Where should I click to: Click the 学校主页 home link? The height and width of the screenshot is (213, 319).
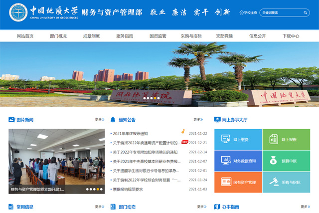[248, 12]
